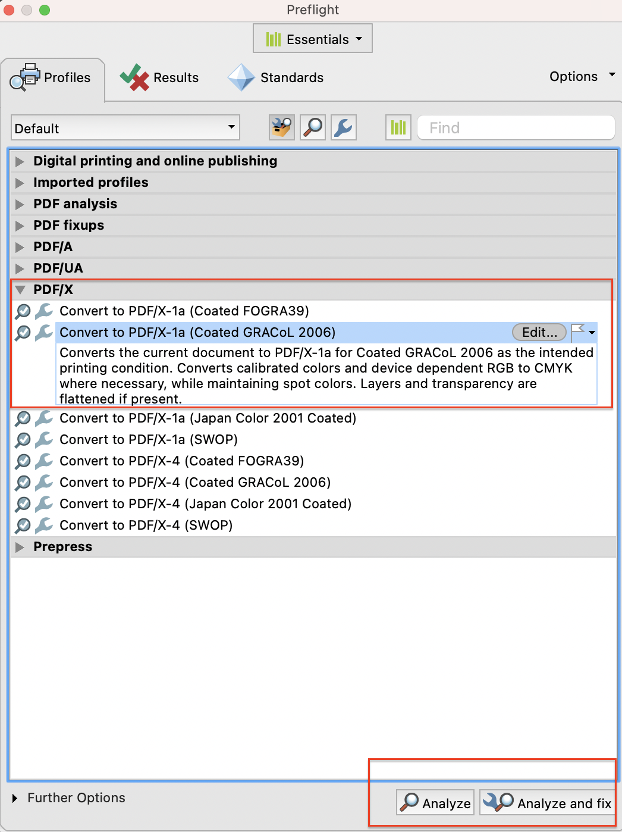Image resolution: width=622 pixels, height=832 pixels.
Task: Click the Select Profiles toolbar icon
Action: tap(282, 127)
